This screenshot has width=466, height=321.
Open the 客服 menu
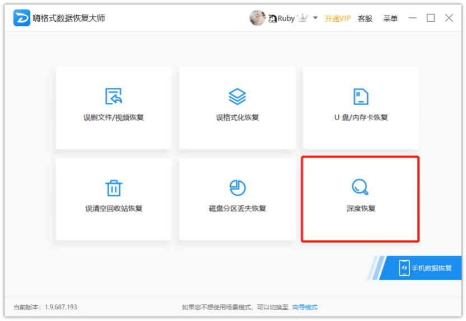[365, 18]
